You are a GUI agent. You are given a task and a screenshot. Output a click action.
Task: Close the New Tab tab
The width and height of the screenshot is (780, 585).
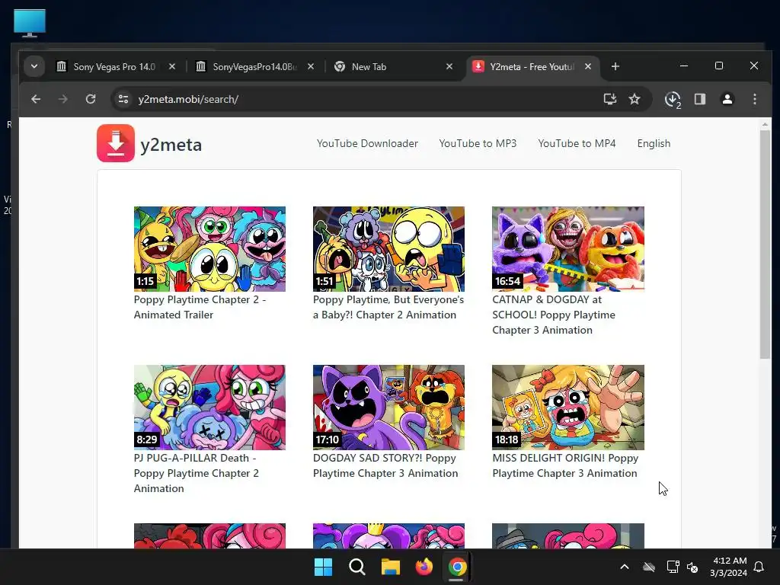click(449, 66)
